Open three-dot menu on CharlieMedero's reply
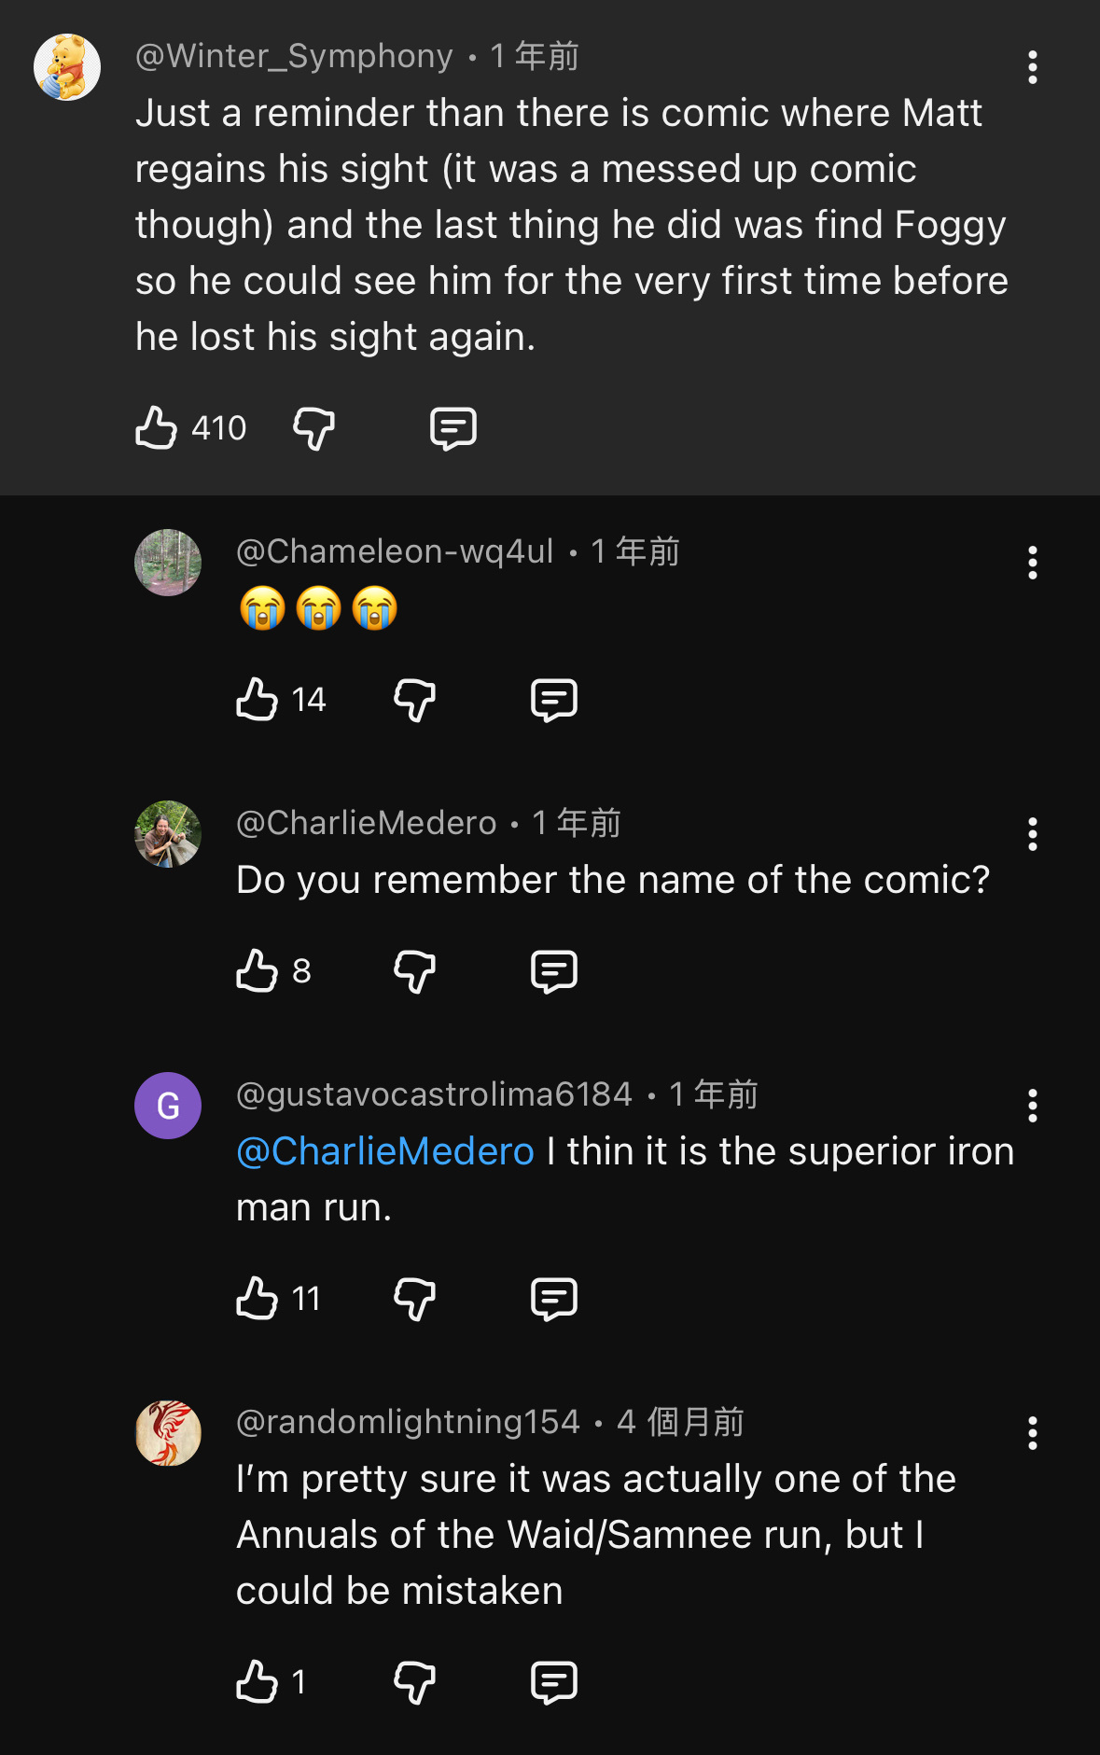This screenshot has height=1755, width=1100. point(1032,834)
